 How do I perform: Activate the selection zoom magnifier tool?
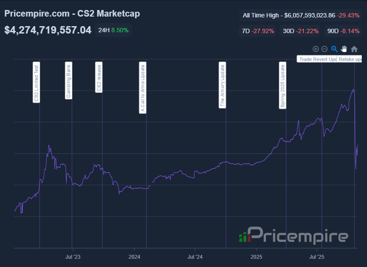334,49
